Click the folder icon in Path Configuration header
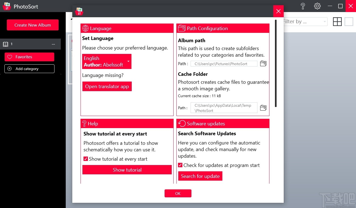The height and width of the screenshot is (208, 356). [x=182, y=28]
